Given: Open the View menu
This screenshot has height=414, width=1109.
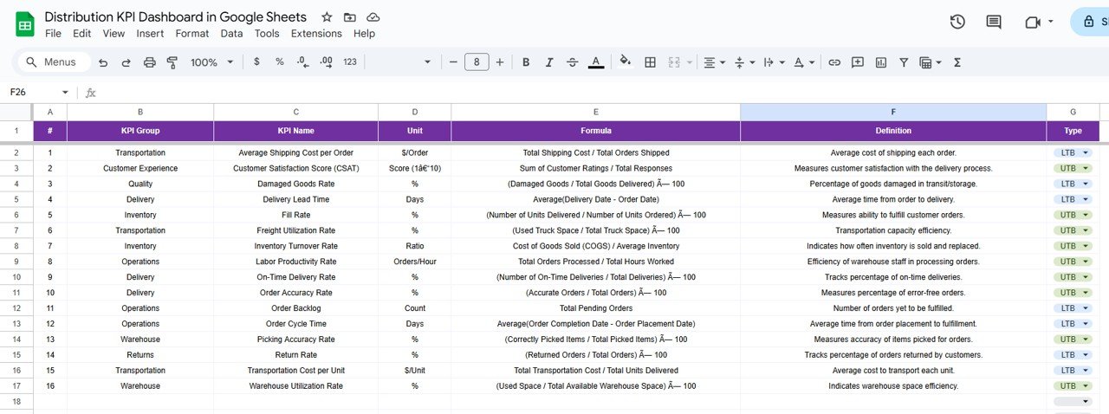Looking at the screenshot, I should [113, 34].
